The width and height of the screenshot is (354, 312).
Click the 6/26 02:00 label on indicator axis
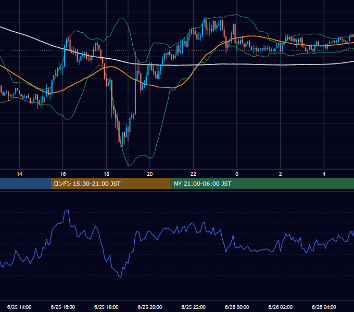coord(281,307)
